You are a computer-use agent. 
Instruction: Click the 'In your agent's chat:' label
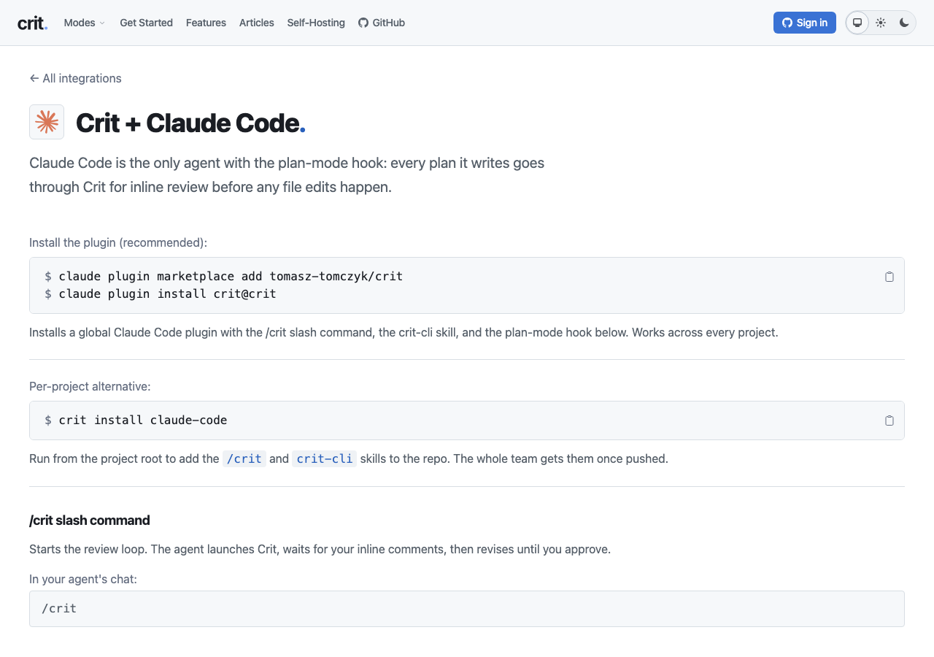tap(83, 579)
